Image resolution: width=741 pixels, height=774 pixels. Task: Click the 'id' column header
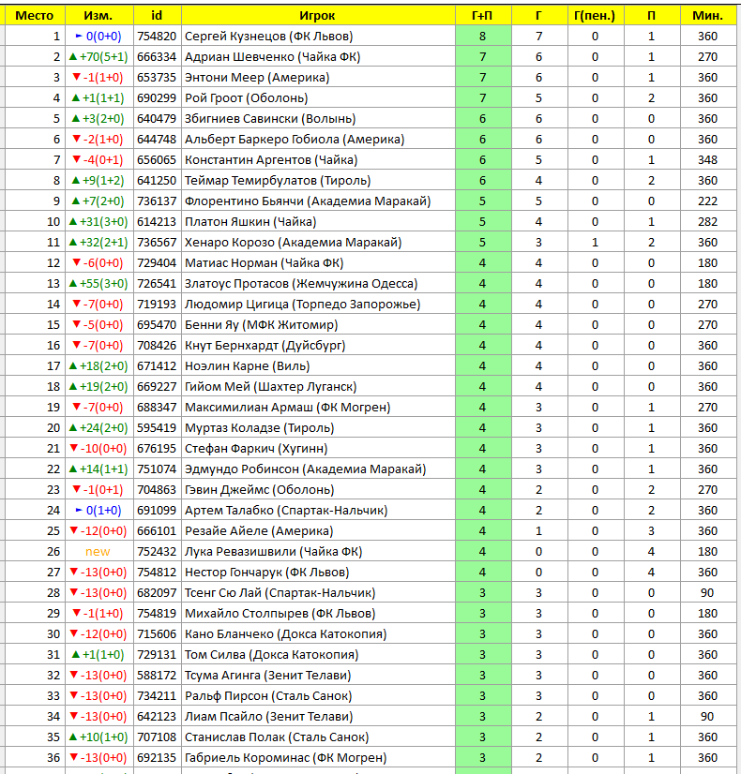point(157,15)
